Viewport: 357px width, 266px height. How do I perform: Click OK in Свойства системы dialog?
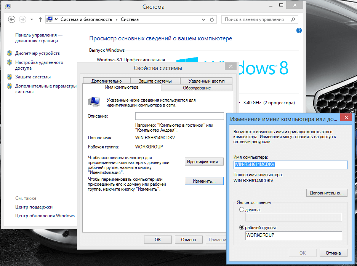tap(158, 240)
